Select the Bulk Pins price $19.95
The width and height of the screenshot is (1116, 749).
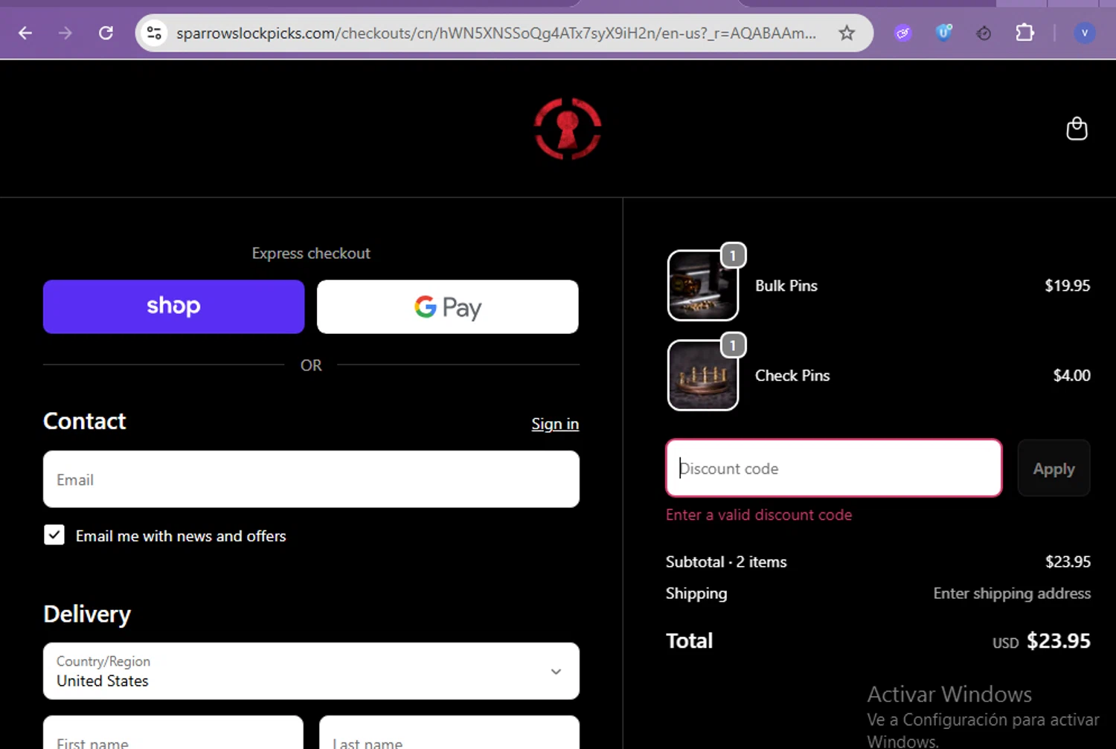(x=1067, y=286)
